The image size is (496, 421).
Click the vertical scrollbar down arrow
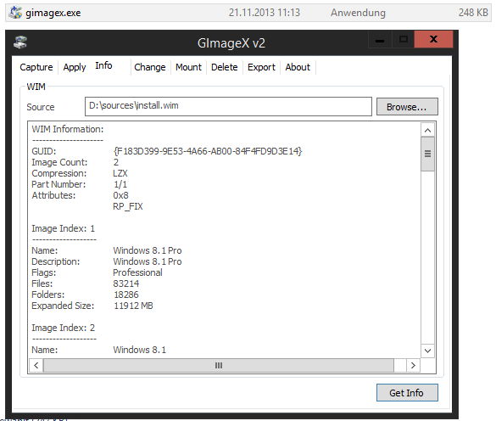[427, 351]
